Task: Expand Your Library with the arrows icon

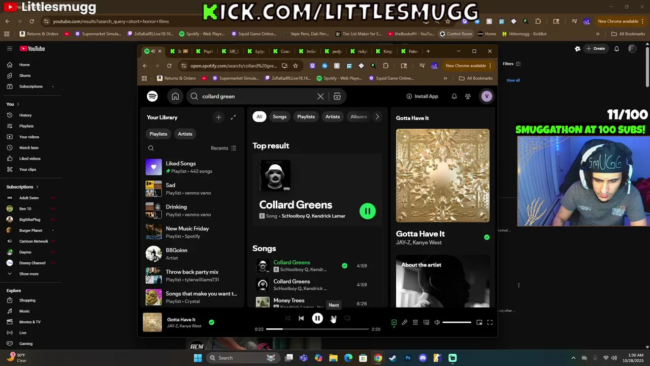Action: (x=233, y=117)
